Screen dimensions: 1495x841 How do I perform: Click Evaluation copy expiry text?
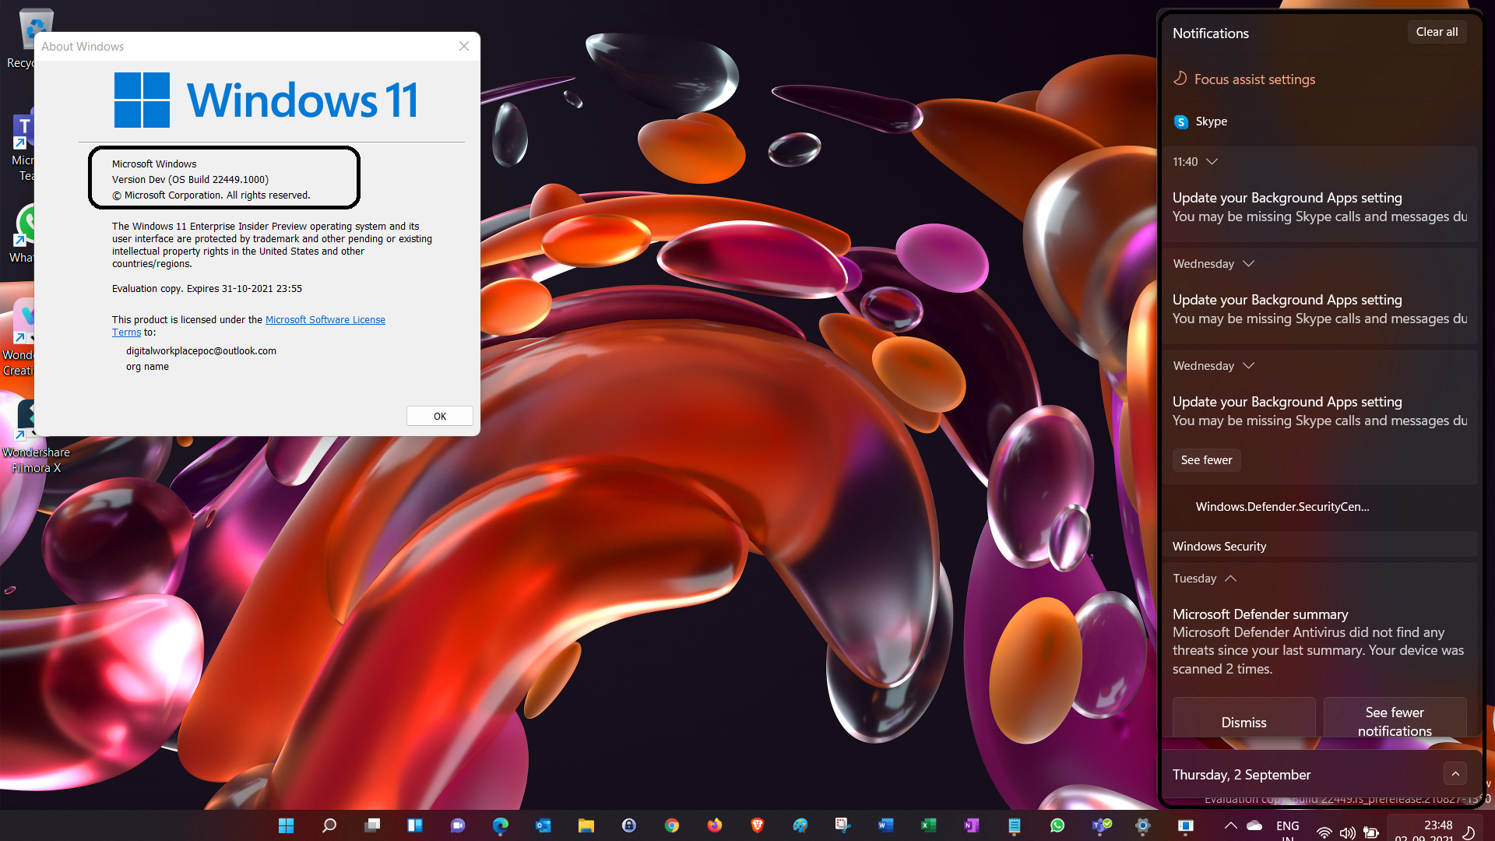(207, 289)
